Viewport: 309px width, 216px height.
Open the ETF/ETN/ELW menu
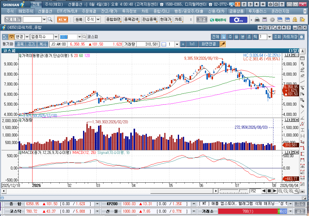tap(67, 11)
